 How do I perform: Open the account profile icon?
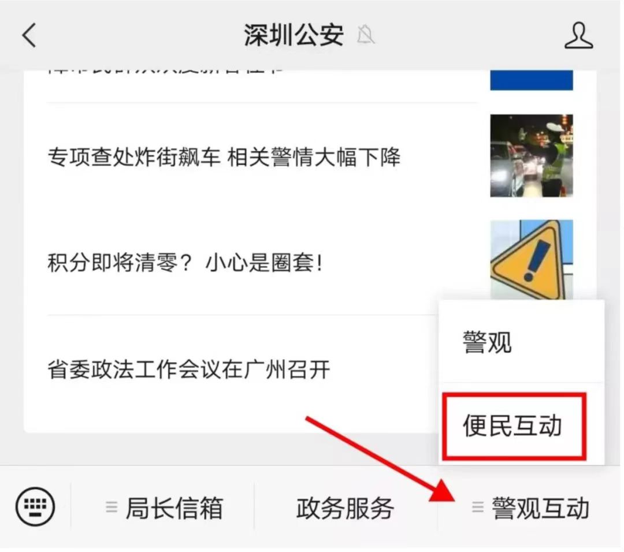coord(578,35)
